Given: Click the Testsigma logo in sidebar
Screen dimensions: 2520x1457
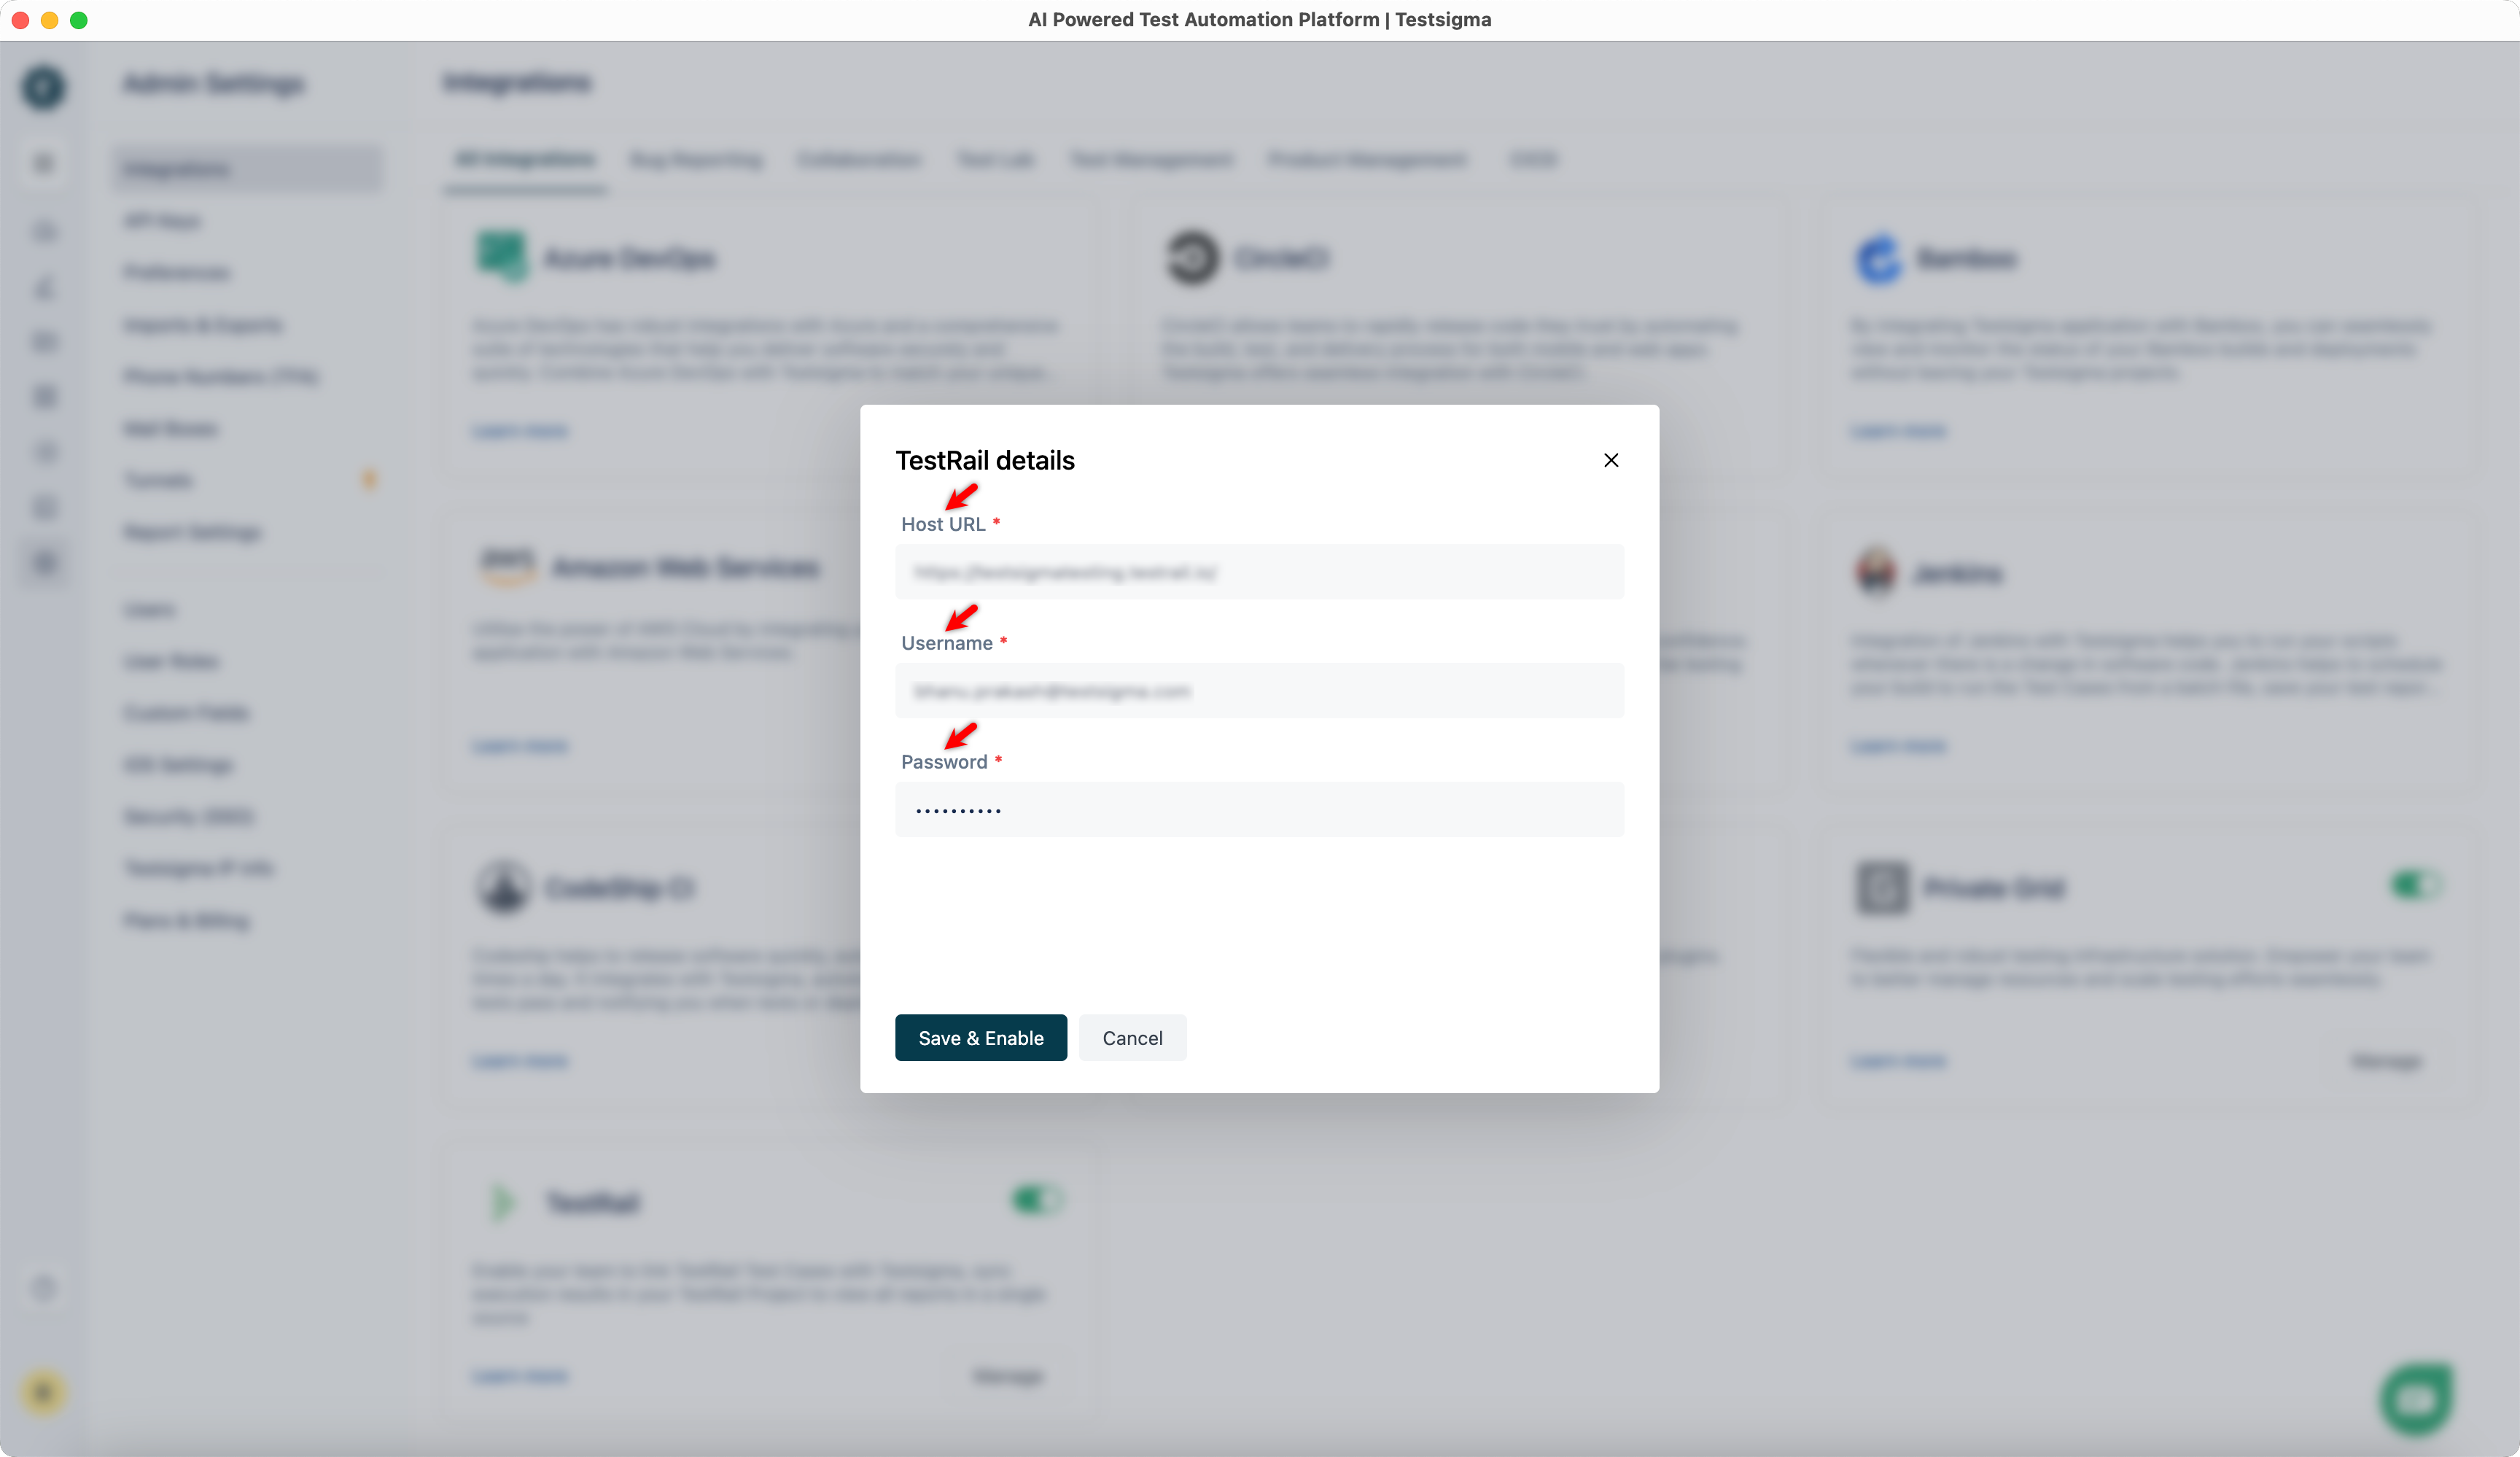Looking at the screenshot, I should point(43,88).
